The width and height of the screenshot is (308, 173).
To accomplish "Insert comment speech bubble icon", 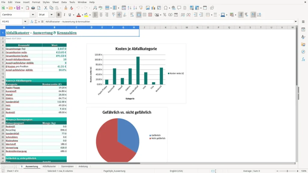I will tap(179, 8).
